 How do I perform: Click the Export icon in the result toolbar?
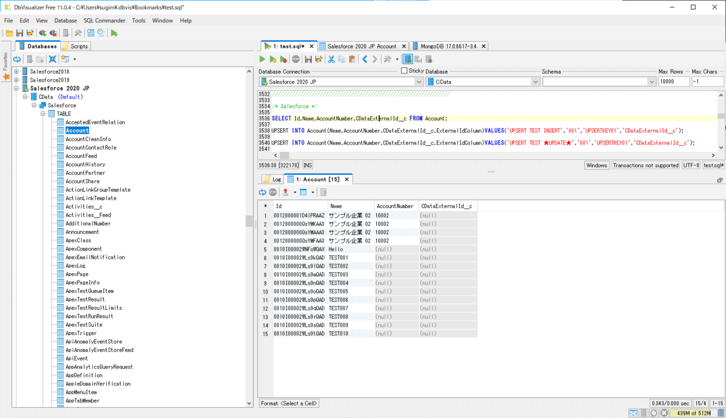[x=286, y=192]
